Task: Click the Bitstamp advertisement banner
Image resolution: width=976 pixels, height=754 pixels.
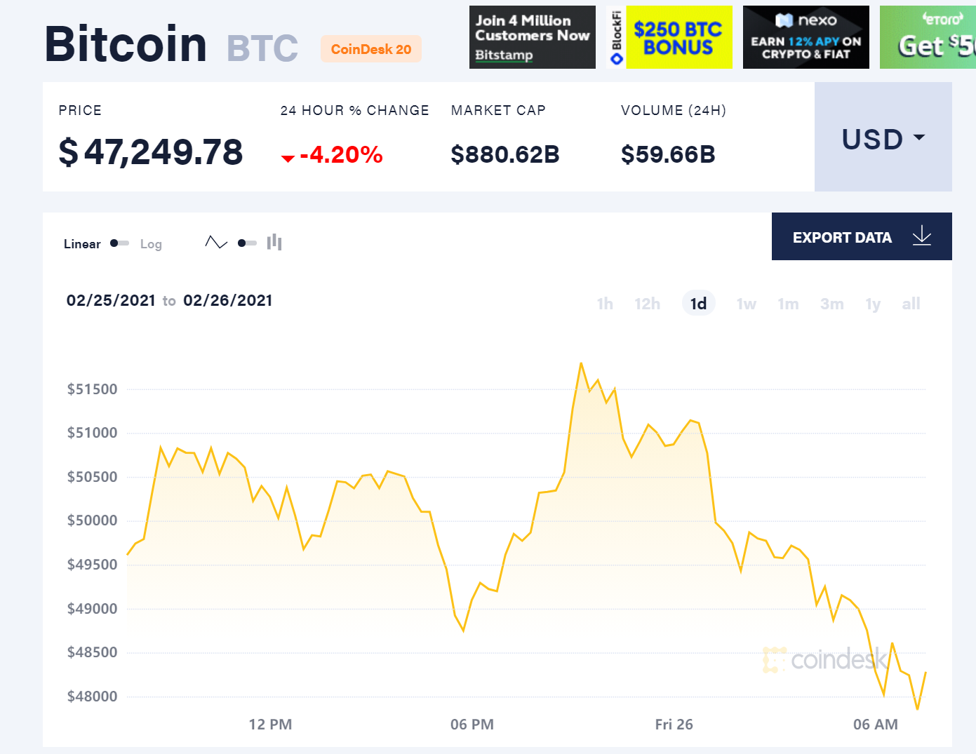Action: click(x=532, y=38)
